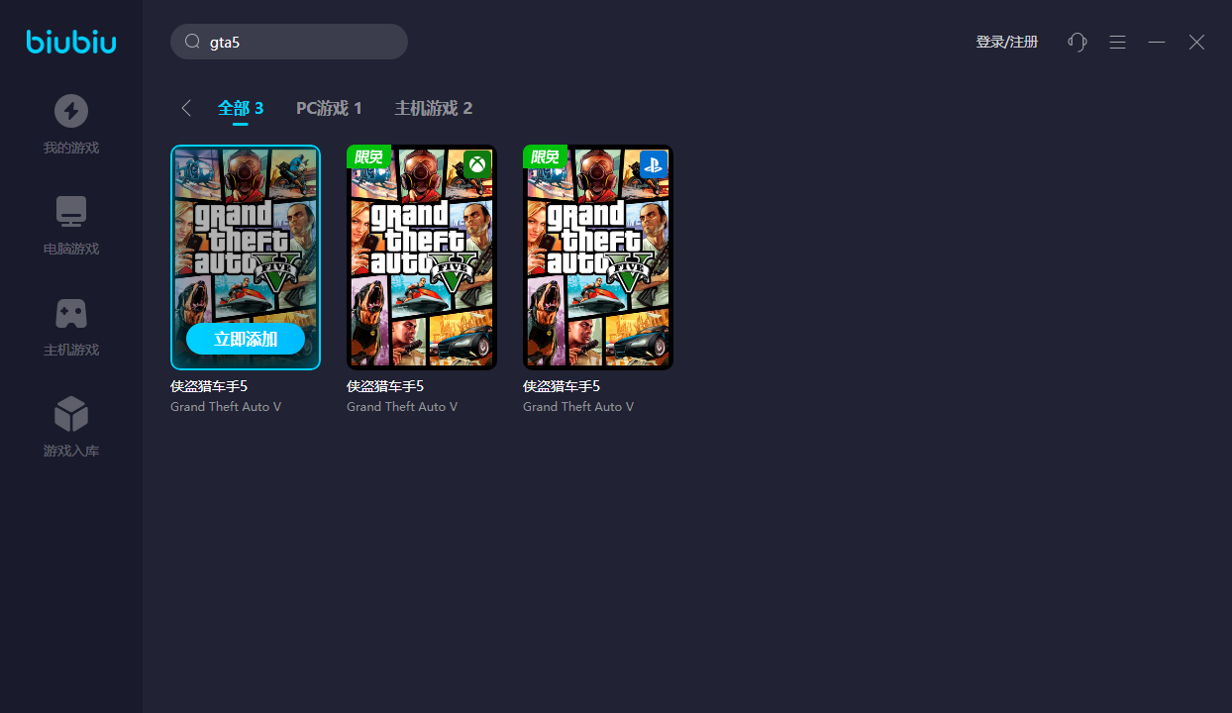Open 主机游戏 gamepad icon in sidebar
This screenshot has width=1232, height=713.
pyautogui.click(x=71, y=313)
